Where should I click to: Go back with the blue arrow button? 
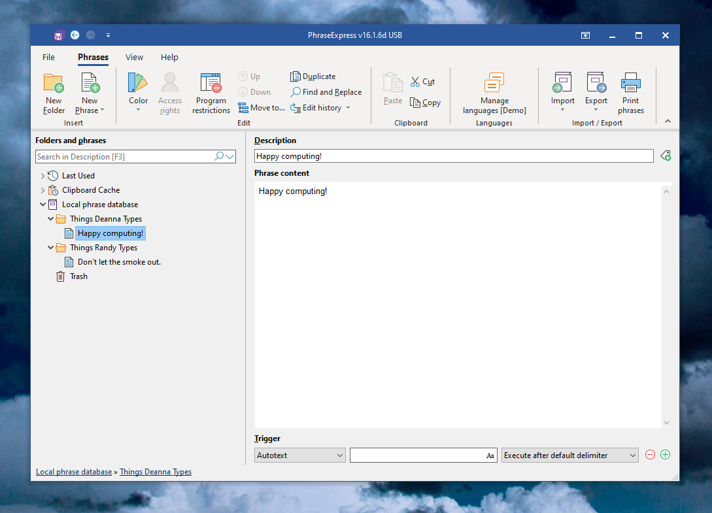click(x=75, y=35)
